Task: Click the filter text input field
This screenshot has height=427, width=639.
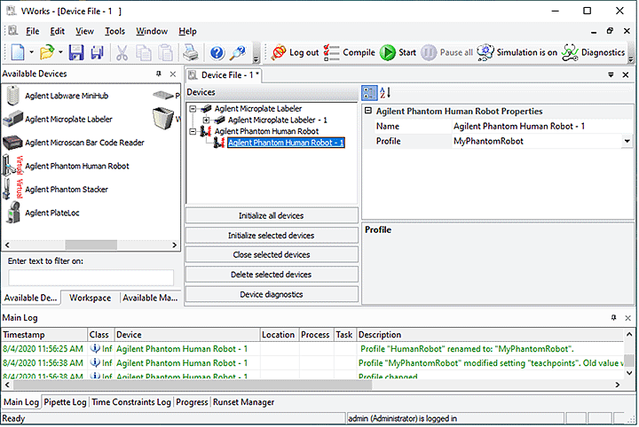Action: [x=91, y=278]
